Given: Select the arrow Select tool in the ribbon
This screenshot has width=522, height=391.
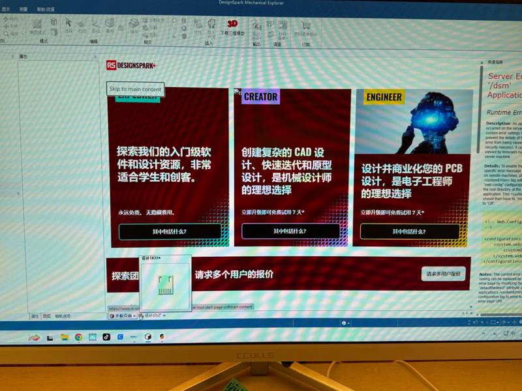Looking at the screenshot, I should pyautogui.click(x=69, y=23).
